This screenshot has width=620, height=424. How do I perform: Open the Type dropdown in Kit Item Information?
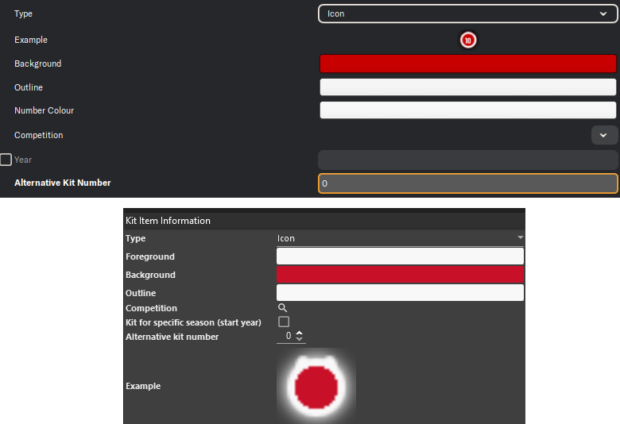point(400,238)
